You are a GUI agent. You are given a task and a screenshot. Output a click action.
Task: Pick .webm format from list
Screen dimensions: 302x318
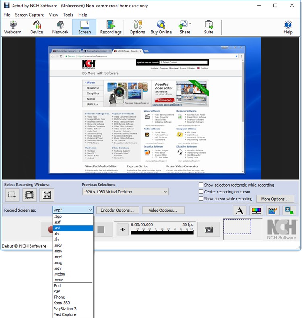pos(73,274)
